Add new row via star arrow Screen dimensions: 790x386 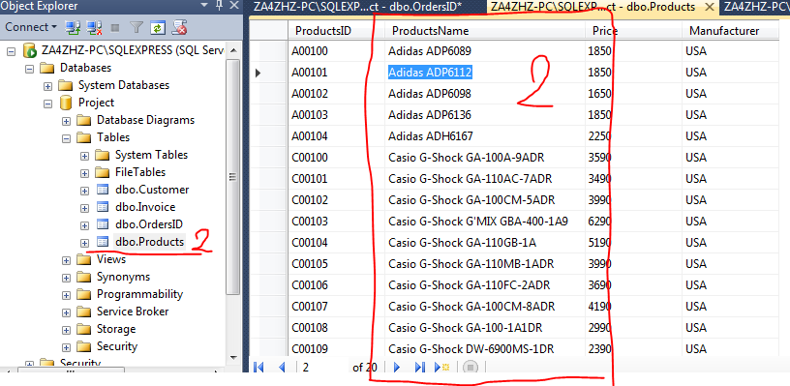coord(441,368)
